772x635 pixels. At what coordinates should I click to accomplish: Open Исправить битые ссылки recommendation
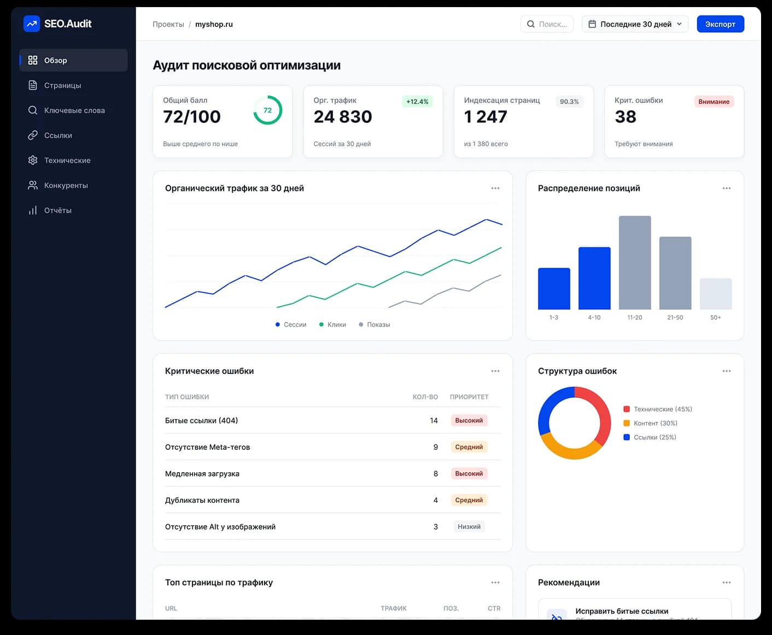point(635,609)
